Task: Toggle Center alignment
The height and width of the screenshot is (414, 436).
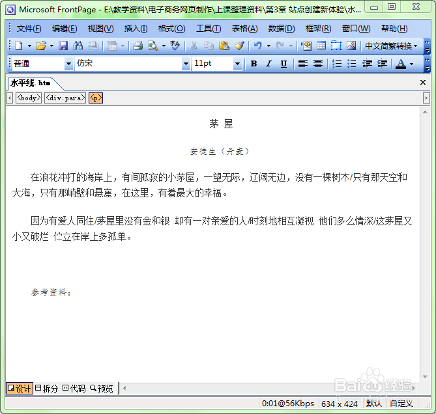Action: [318, 64]
